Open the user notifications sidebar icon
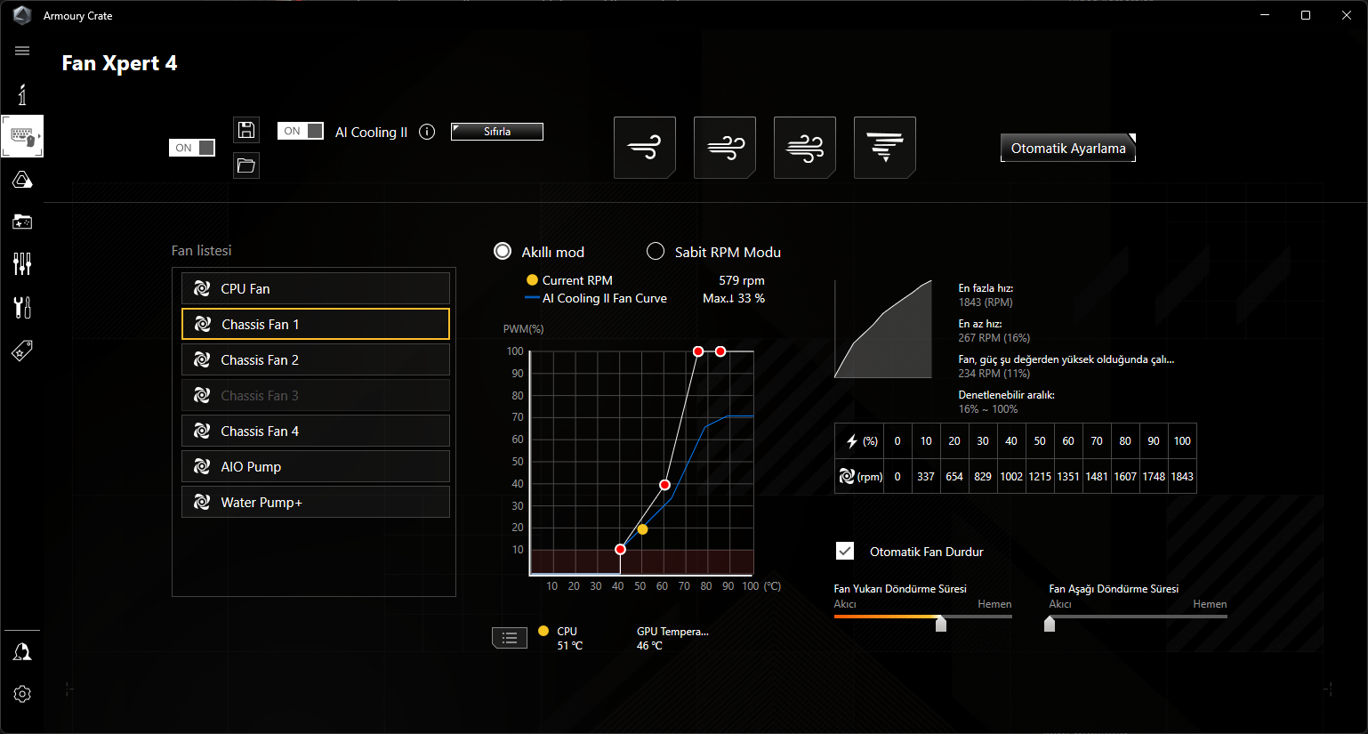 click(x=22, y=652)
